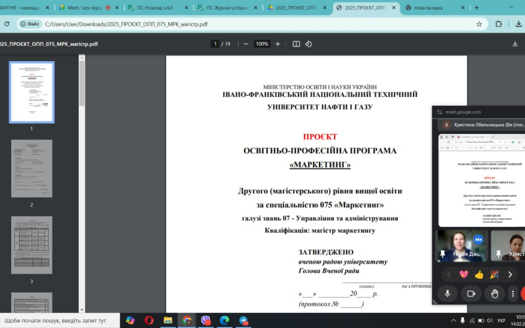Open Opera from the taskbar
Viewport: 525px width, 328px height.
pyautogui.click(x=149, y=320)
